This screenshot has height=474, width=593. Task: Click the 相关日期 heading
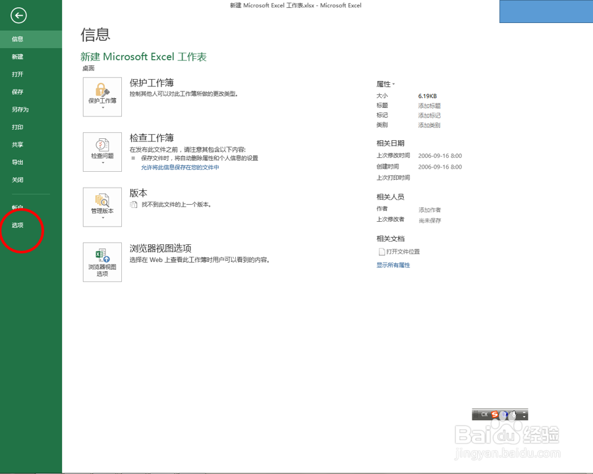point(390,144)
